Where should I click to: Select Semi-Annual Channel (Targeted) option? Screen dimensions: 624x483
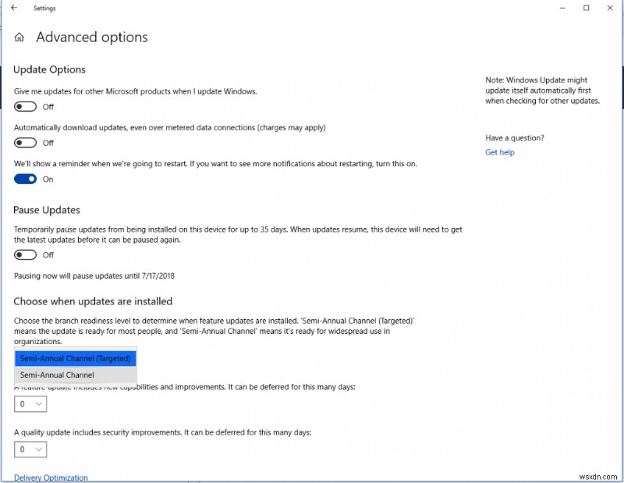[x=75, y=358]
